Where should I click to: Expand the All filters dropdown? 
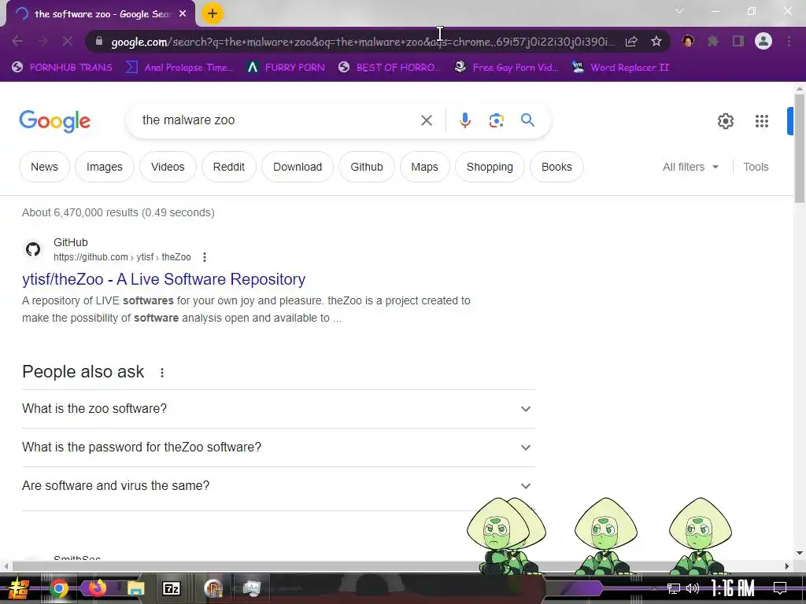point(690,167)
